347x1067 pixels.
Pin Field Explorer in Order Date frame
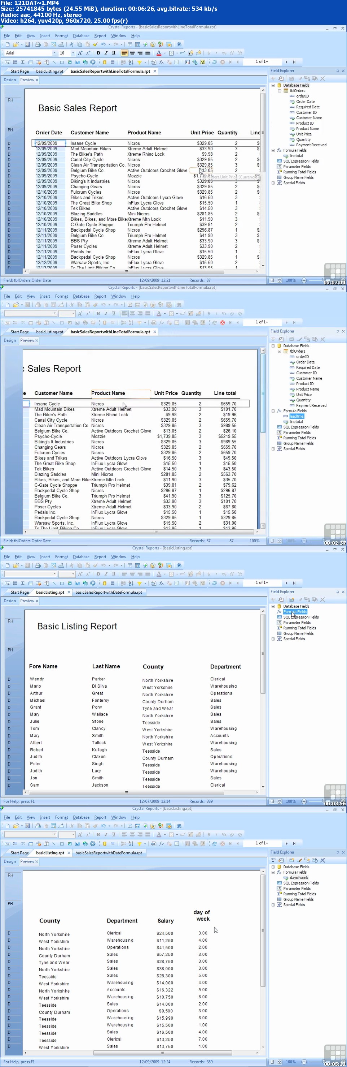338,71
